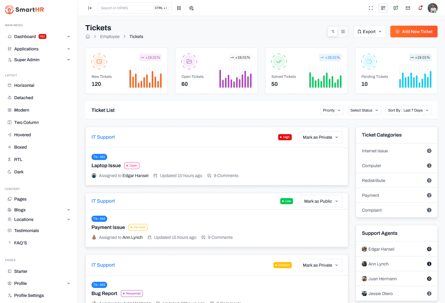Click the fullscreen icon in the header
The image size is (445, 303).
pos(371,8)
